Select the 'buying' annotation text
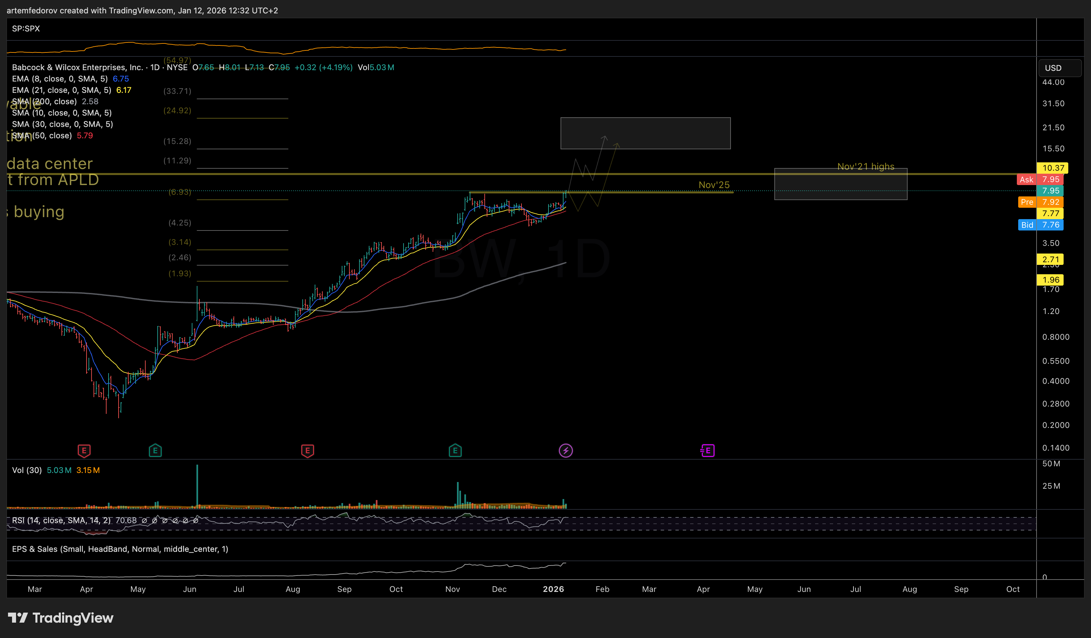The image size is (1091, 638). (x=39, y=212)
